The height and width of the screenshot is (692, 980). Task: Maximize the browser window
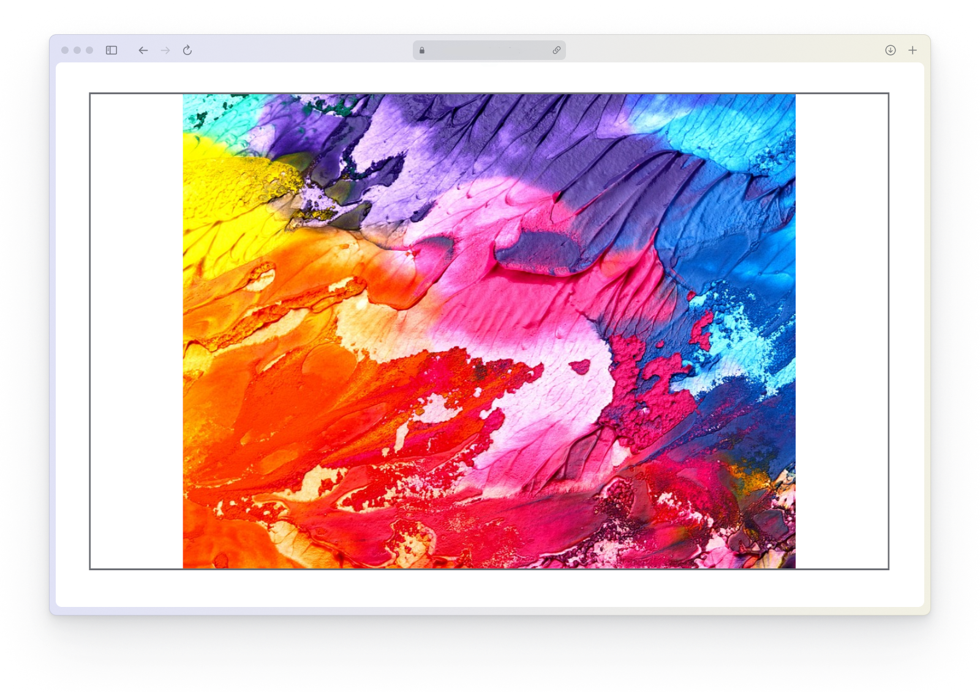tap(89, 50)
